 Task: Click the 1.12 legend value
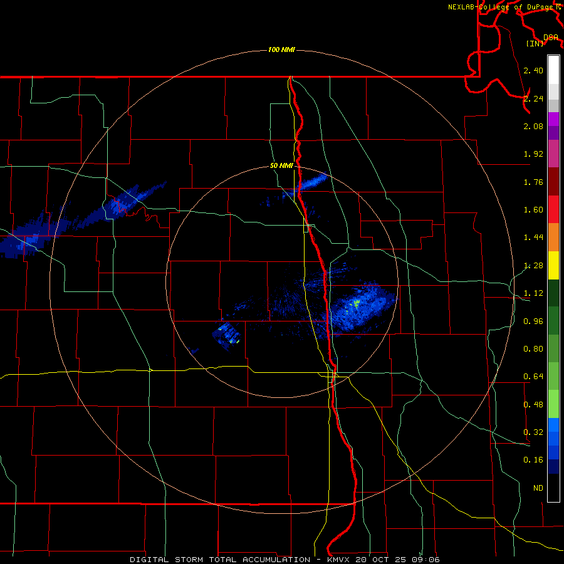click(533, 293)
